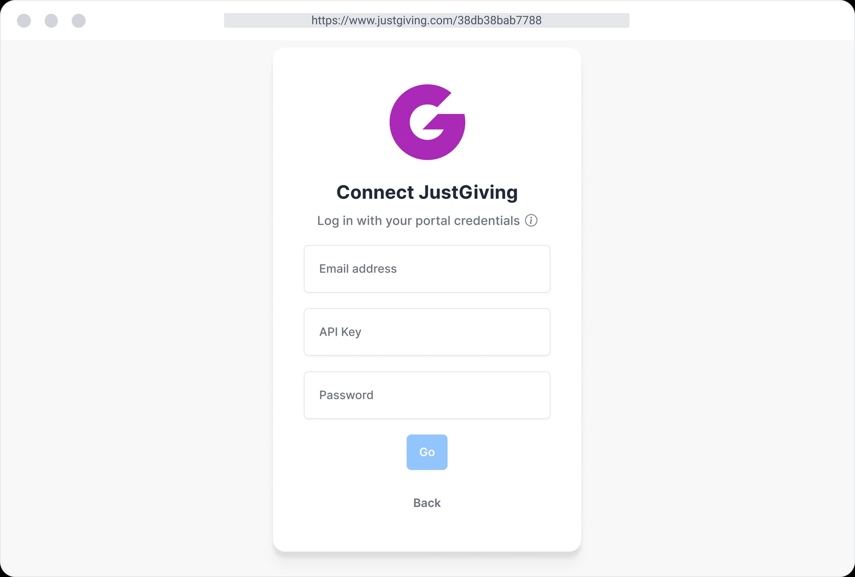
Task: Click the "Log in with your portal credentials" text
Action: [418, 220]
